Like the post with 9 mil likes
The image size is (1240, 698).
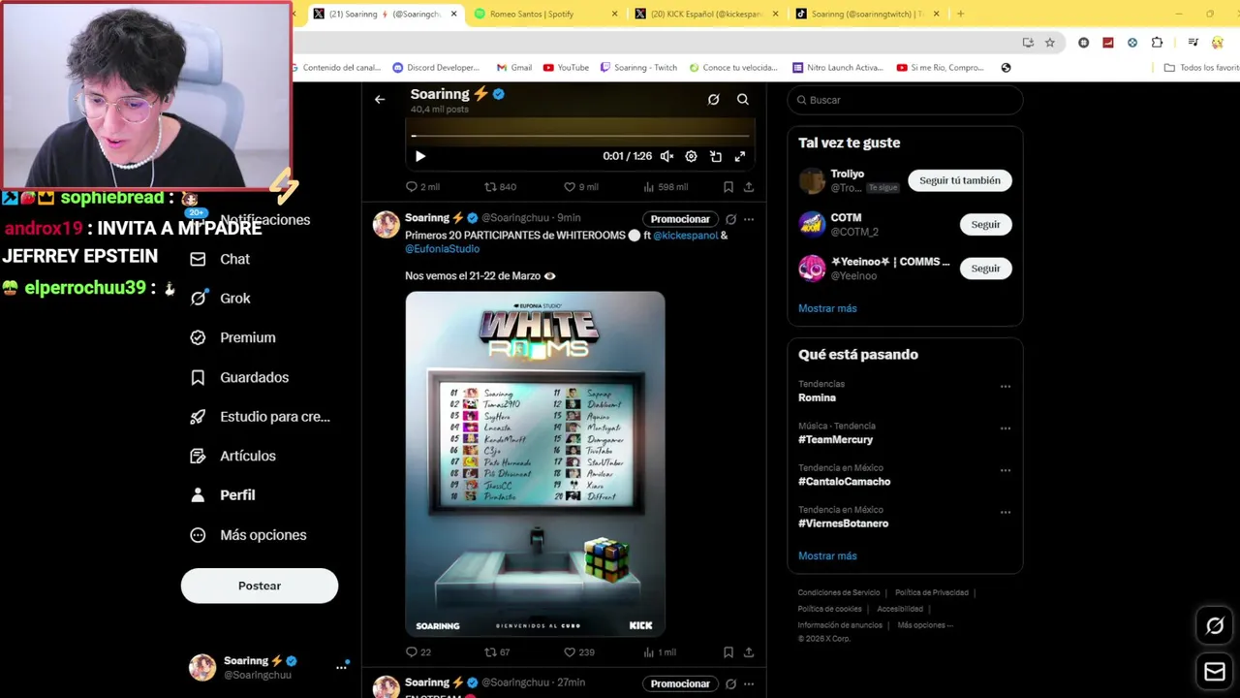tap(581, 187)
